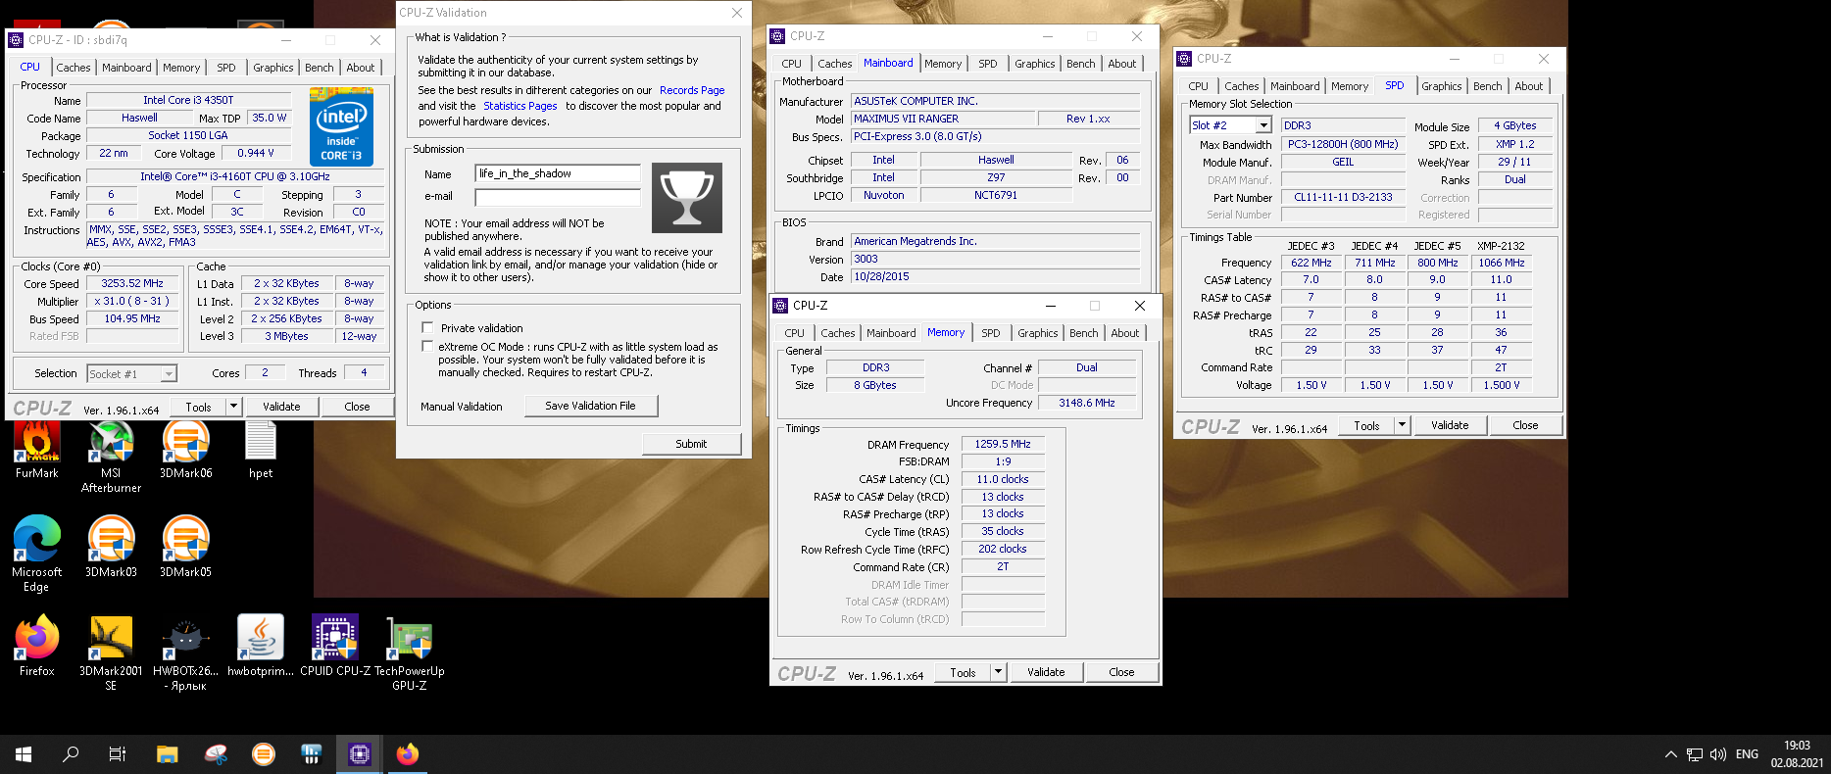
Task: Enable eXtreme OC Mode checkbox
Action: click(427, 346)
